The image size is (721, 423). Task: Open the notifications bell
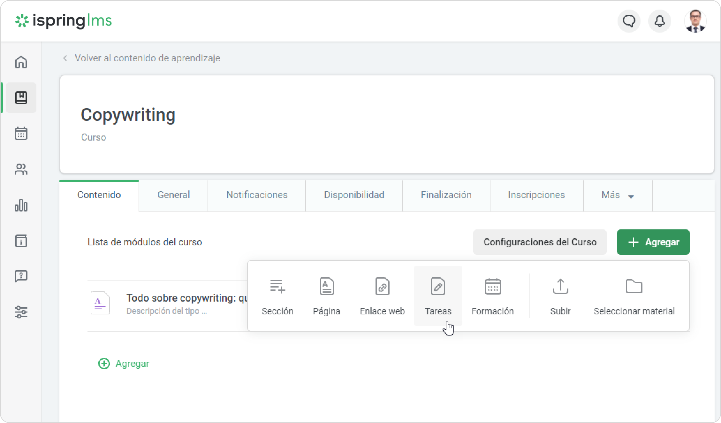click(659, 21)
